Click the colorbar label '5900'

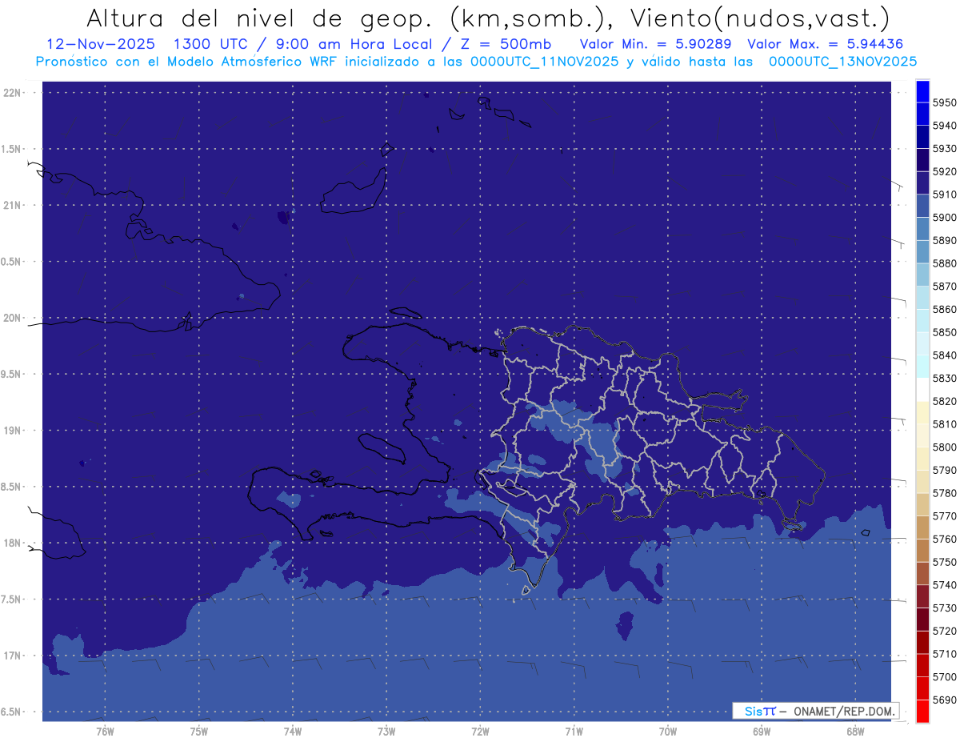pos(944,218)
